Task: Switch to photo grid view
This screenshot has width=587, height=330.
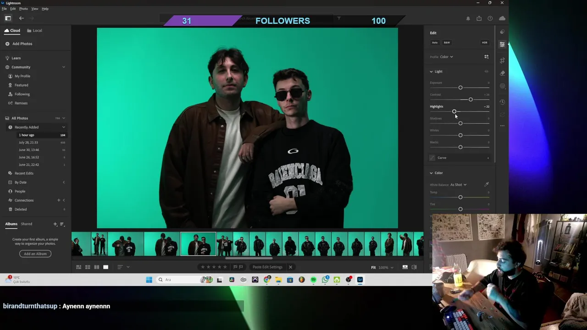Action: tap(78, 267)
